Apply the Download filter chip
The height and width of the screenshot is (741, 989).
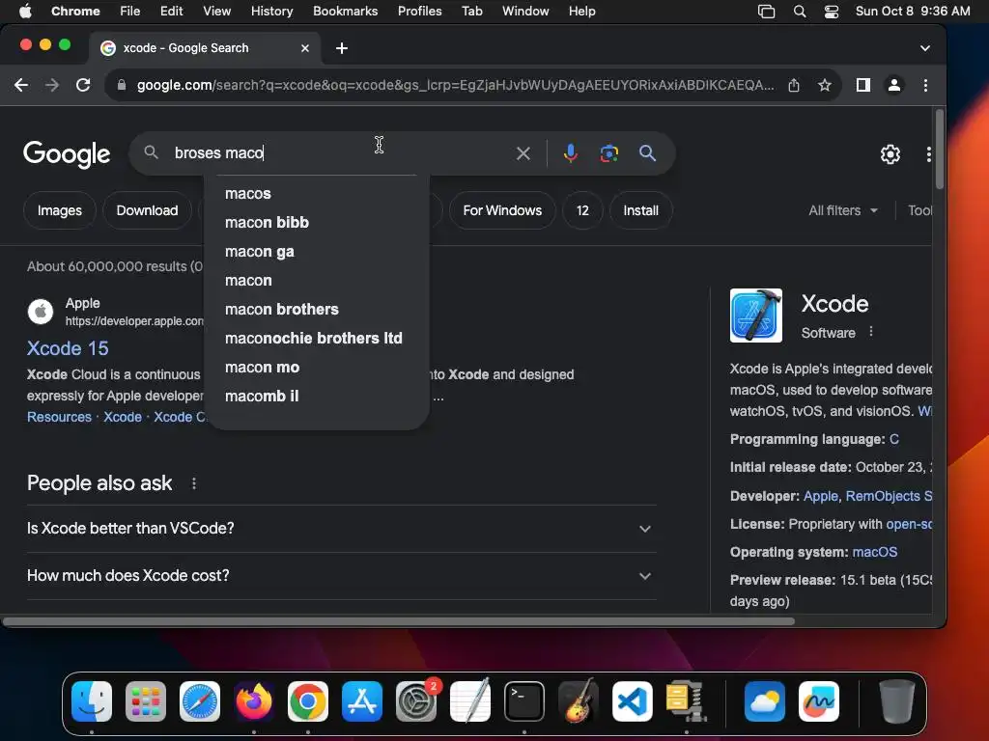click(147, 210)
